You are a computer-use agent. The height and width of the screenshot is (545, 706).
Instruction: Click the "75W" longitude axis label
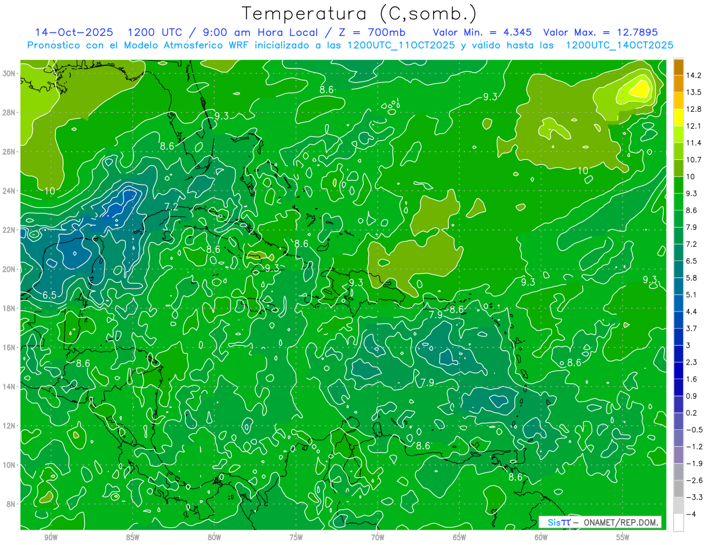296,538
